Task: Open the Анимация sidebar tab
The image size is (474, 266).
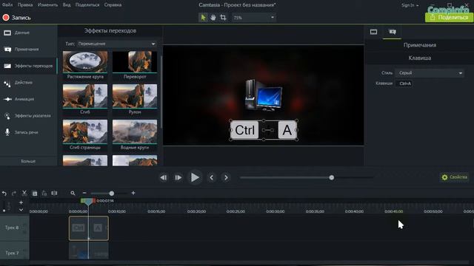Action: [x=28, y=99]
